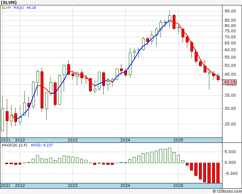242x194 pixels.
Task: Click the (SLVM) ticker title
Action: click(9, 2)
